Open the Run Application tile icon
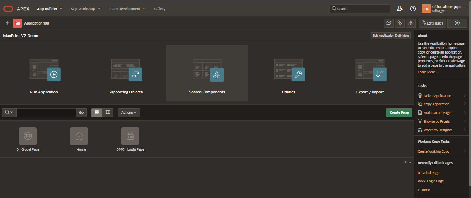The height and width of the screenshot is (198, 471). click(x=45, y=70)
